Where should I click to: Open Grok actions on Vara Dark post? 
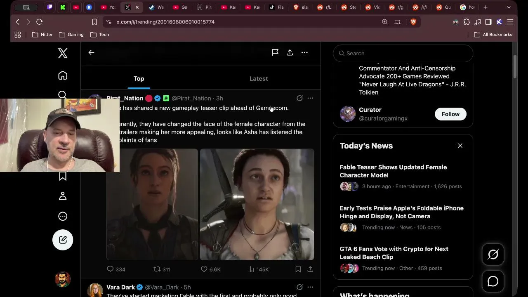click(299, 287)
